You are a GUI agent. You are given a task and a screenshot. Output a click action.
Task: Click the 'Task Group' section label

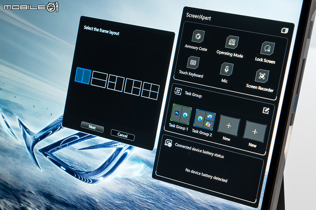pos(193,94)
